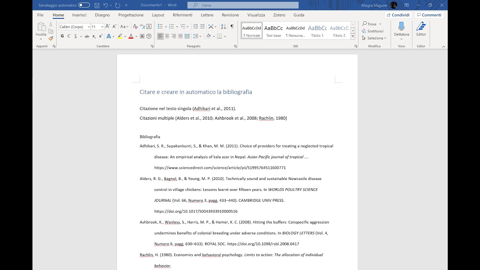The image size is (480, 270).
Task: Toggle show paragraph marks pilcrow
Action: (232, 27)
